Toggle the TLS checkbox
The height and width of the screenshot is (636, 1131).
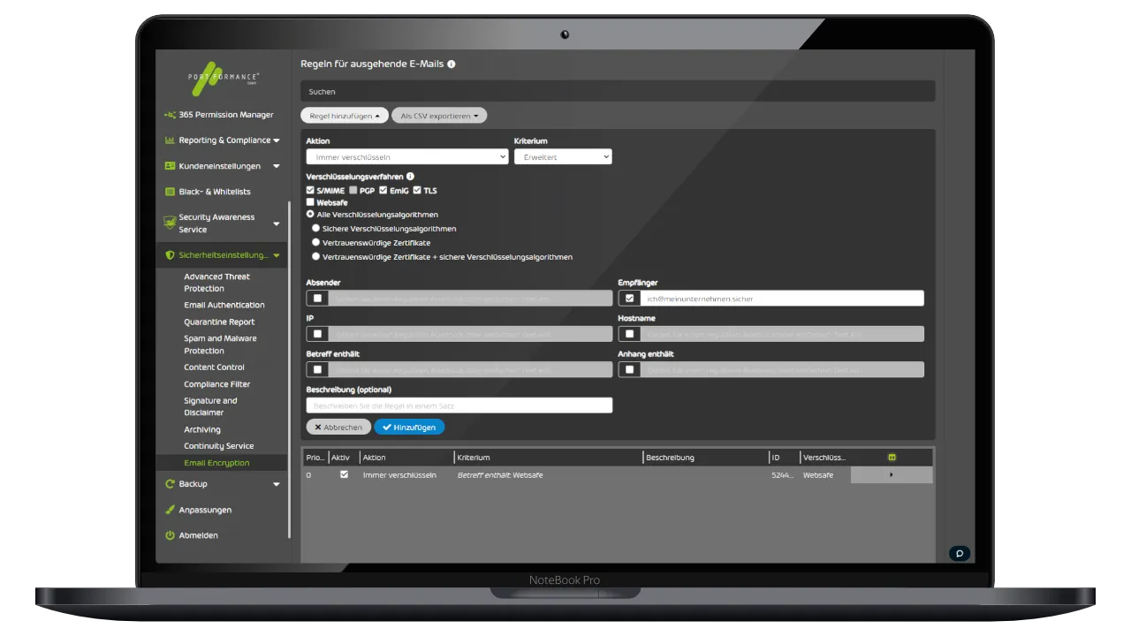417,191
